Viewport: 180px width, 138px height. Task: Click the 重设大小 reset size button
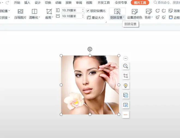95,17
